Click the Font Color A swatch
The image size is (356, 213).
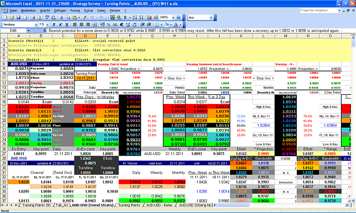click(x=176, y=24)
